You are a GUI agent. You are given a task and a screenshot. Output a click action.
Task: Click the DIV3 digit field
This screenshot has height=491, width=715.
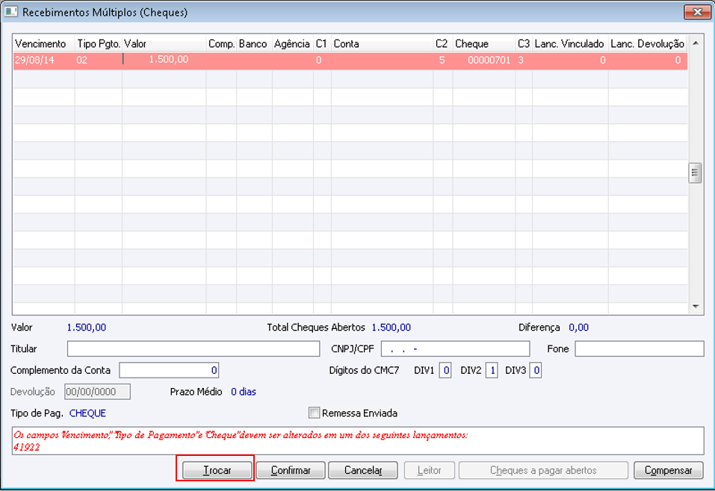[536, 370]
